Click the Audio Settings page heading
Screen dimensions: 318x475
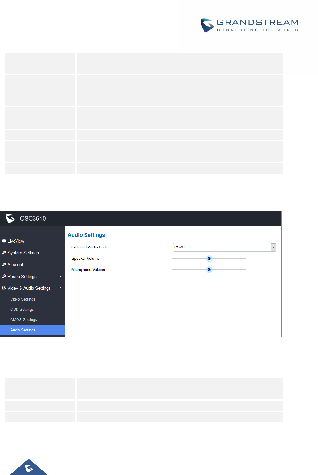coord(86,235)
